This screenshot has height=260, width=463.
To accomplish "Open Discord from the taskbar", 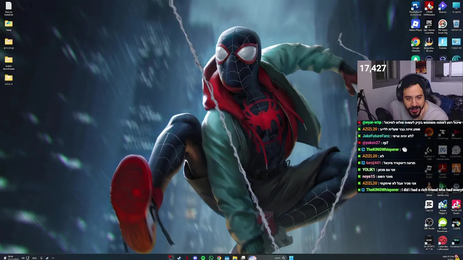I will click(x=195, y=258).
